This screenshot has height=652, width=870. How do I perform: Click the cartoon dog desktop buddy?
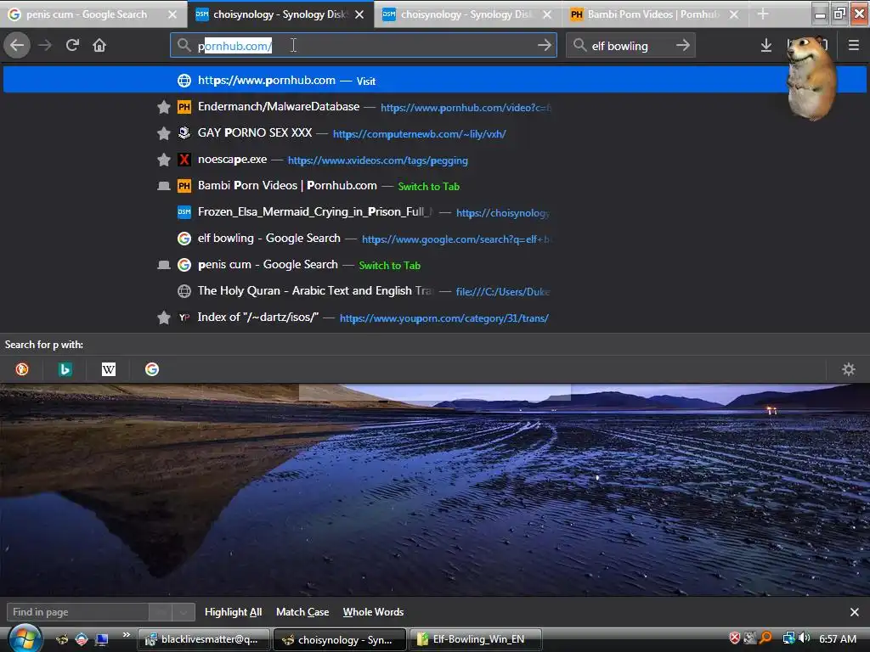coord(811,77)
